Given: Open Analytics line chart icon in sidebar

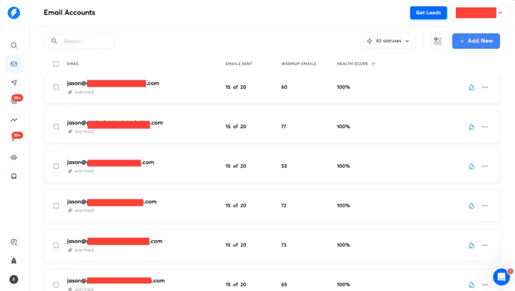Looking at the screenshot, I should tap(14, 120).
